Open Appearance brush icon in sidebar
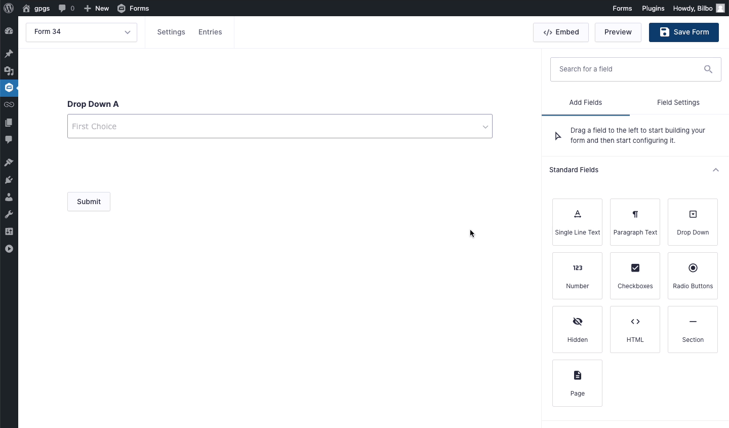 point(9,163)
